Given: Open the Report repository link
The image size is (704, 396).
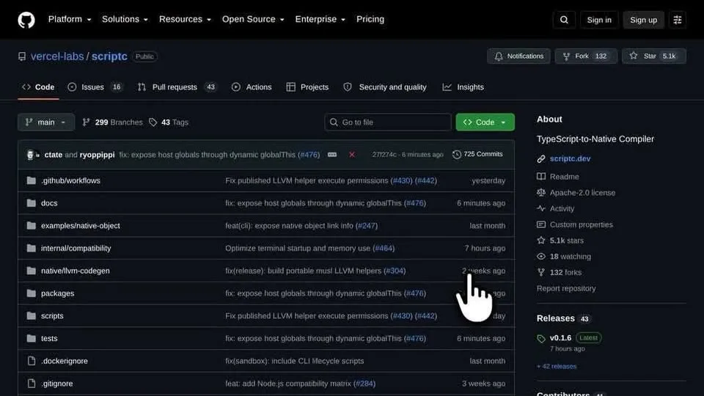Looking at the screenshot, I should coord(565,288).
